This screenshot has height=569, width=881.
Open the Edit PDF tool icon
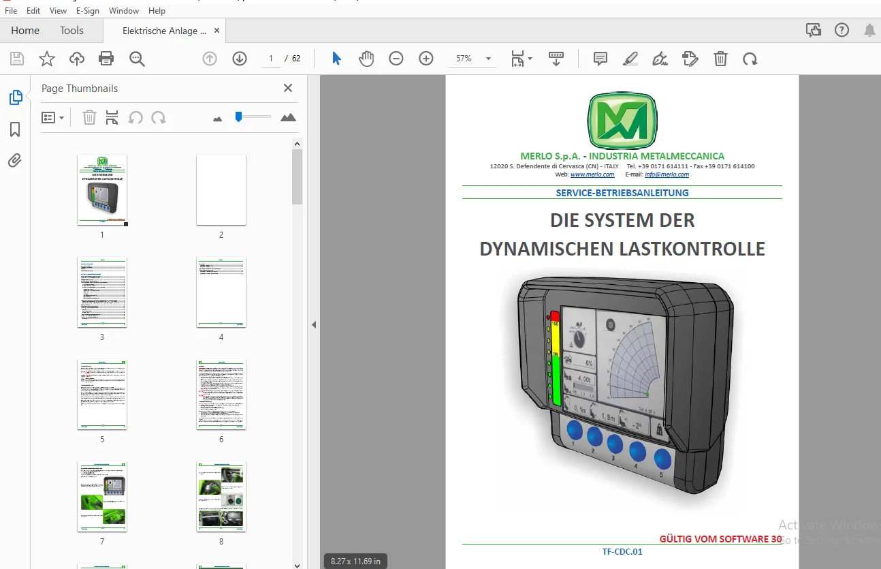click(690, 59)
